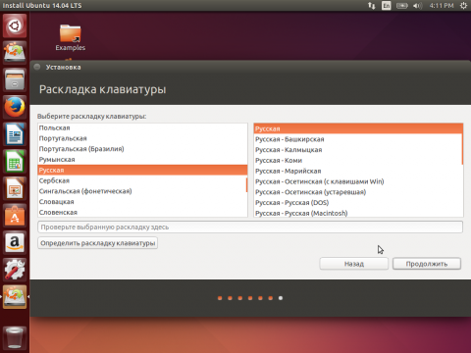The image size is (471, 353).
Task: Select Словацкая in the language list
Action: 142,202
